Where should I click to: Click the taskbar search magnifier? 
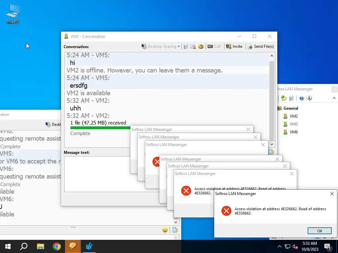24,246
